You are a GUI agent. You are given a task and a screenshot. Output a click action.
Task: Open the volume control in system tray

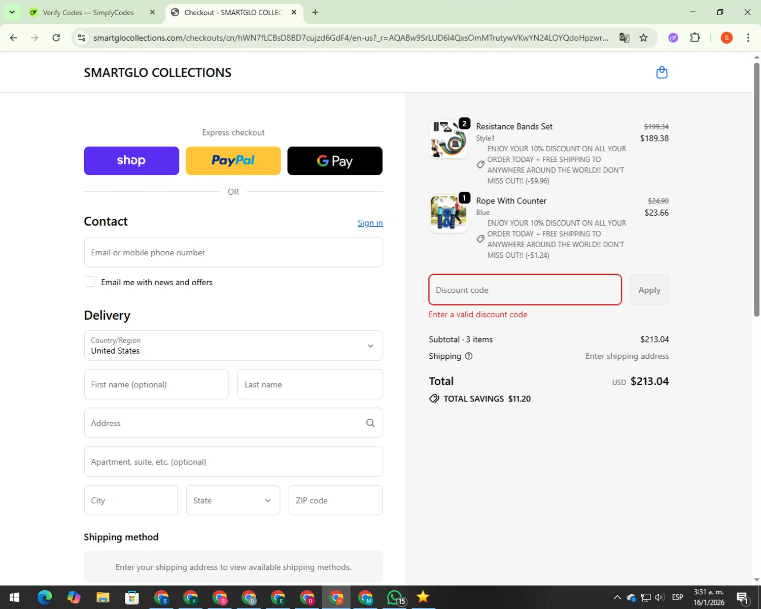660,597
